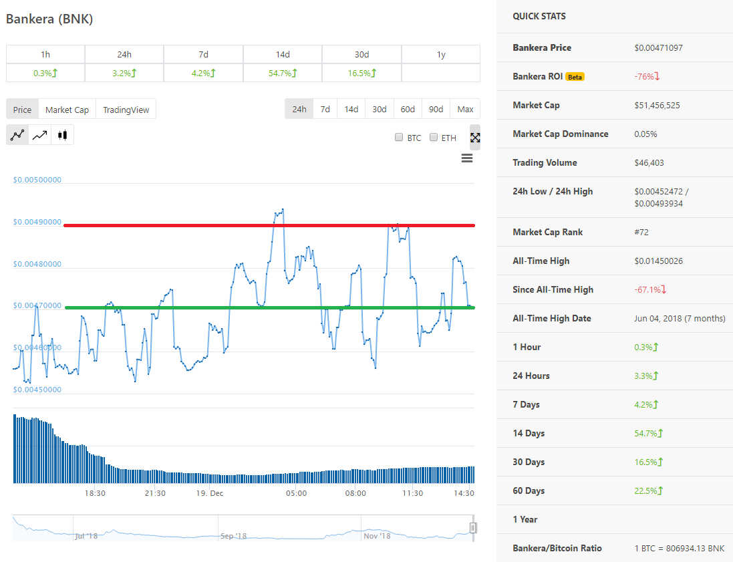Select the Max chart range button
This screenshot has width=733, height=562.
click(465, 109)
